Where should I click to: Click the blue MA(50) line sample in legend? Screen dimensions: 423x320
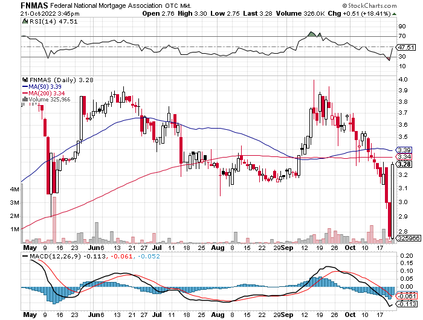coord(25,86)
